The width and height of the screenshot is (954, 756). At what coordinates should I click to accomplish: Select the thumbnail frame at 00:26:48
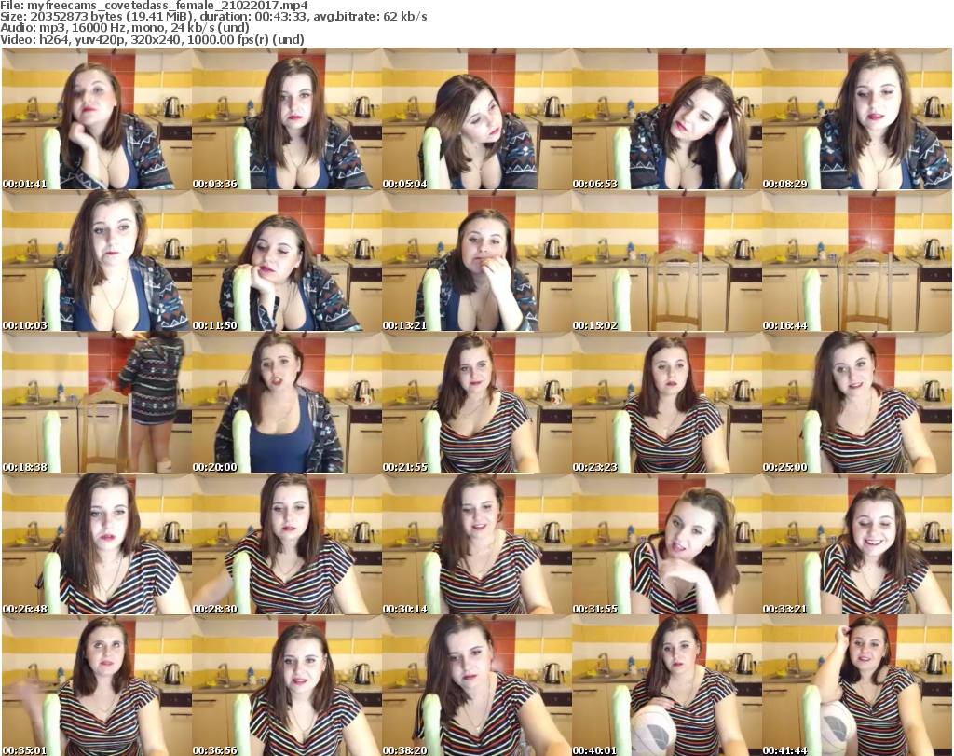97,544
